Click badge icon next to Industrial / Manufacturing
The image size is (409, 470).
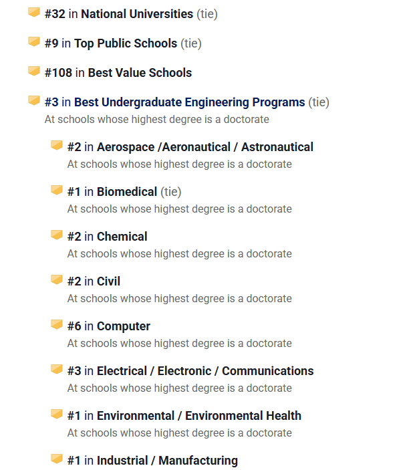pos(57,459)
